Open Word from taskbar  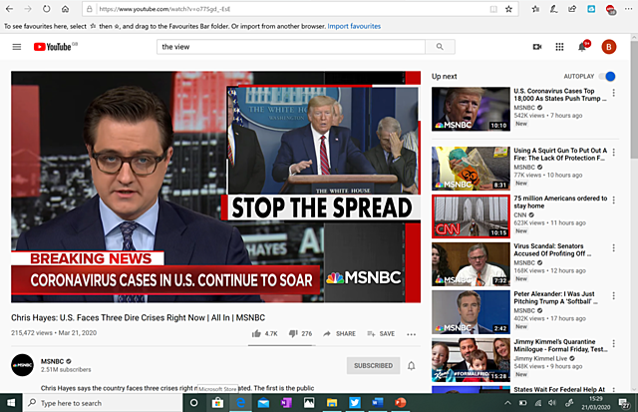point(378,403)
